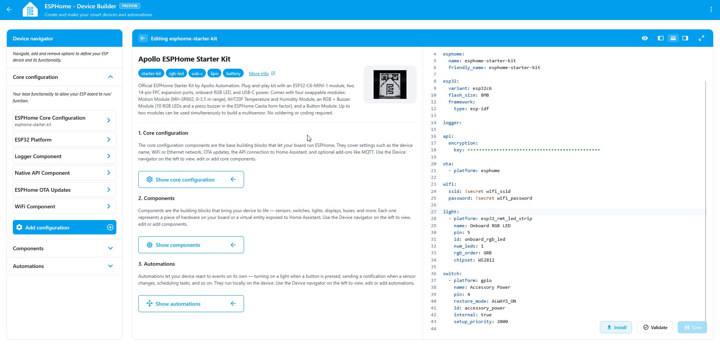Click the Validate button
720x351 pixels.
click(x=655, y=327)
